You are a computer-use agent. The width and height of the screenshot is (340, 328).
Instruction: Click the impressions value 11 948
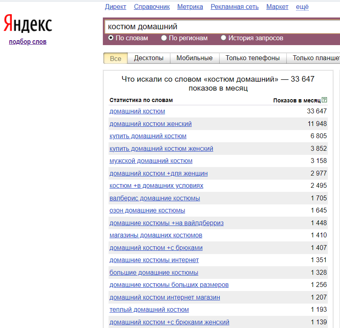(317, 124)
